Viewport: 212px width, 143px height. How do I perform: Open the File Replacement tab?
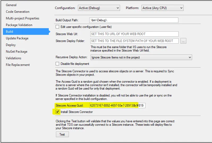18,65
